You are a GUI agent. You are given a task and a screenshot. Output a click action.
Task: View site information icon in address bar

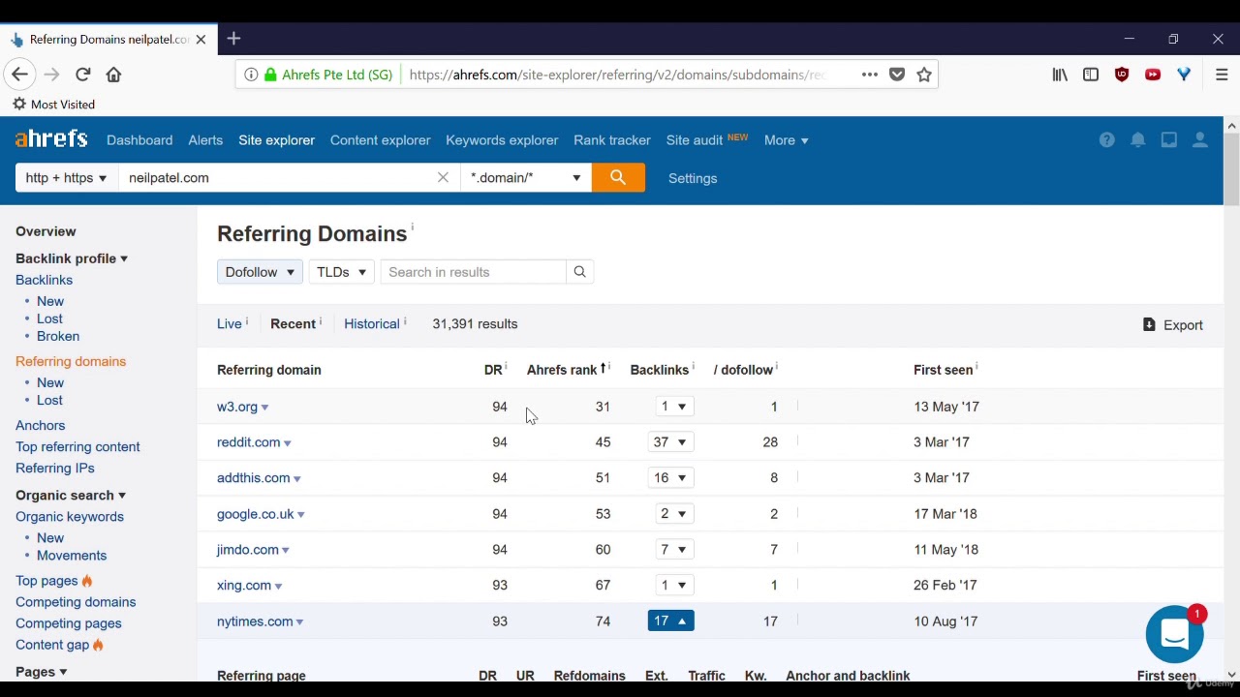point(251,75)
